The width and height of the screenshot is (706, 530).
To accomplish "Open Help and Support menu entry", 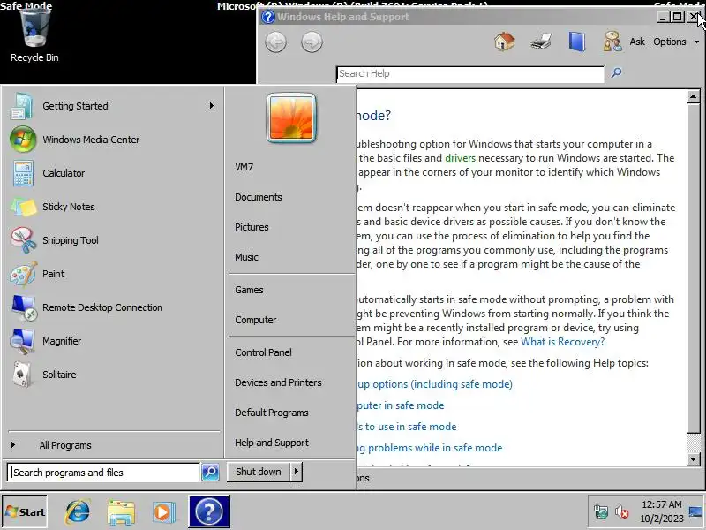I will 272,443.
